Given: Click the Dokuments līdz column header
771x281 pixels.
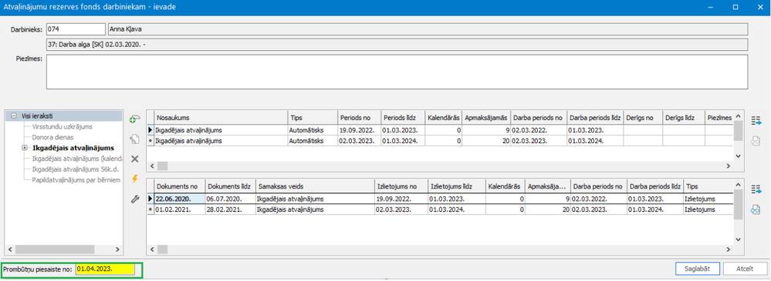Looking at the screenshot, I should 230,187.
